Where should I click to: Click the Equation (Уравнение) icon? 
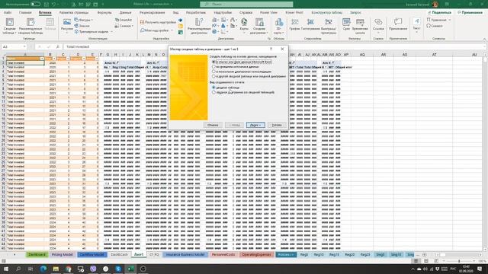point(438,20)
